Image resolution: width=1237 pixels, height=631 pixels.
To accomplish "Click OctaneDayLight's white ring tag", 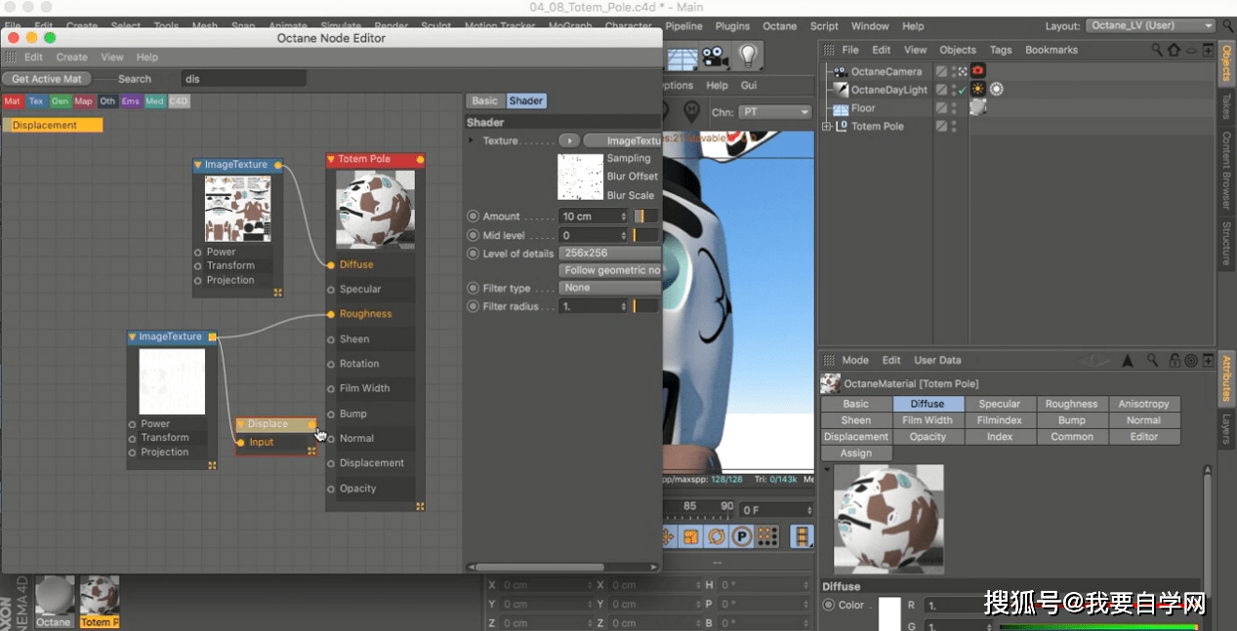I will coord(996,89).
